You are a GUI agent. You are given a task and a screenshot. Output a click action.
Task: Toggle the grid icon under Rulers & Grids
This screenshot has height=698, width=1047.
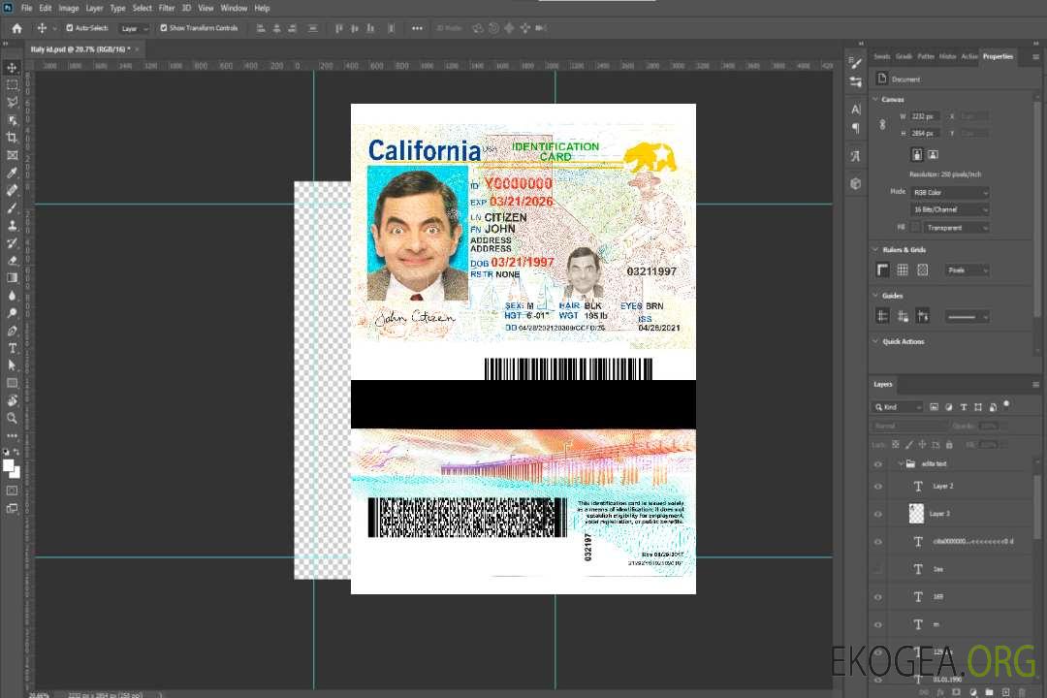903,270
